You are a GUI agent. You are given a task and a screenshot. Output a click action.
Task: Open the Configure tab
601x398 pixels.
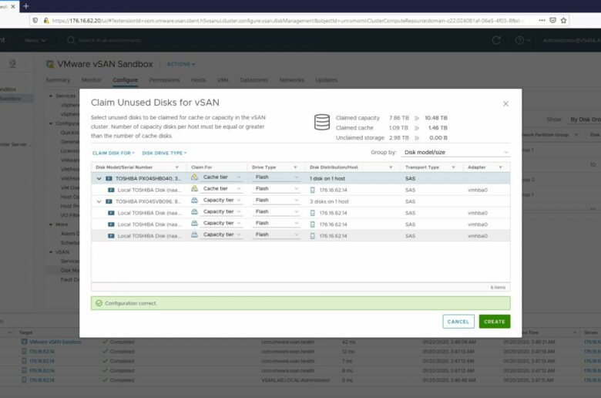pos(126,79)
